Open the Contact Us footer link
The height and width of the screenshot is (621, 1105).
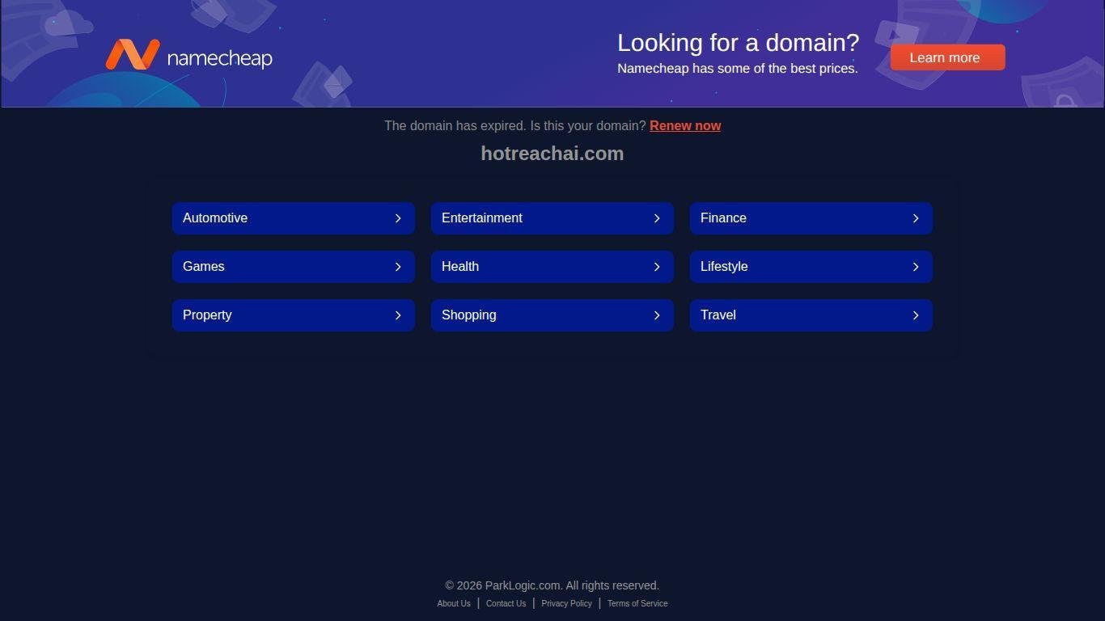pyautogui.click(x=506, y=603)
